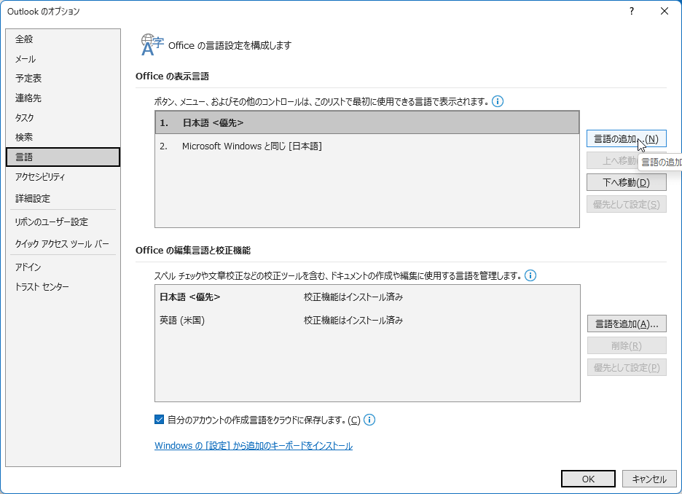682x494 pixels.
Task: Open the 連絡先 options category
Action: pos(63,98)
